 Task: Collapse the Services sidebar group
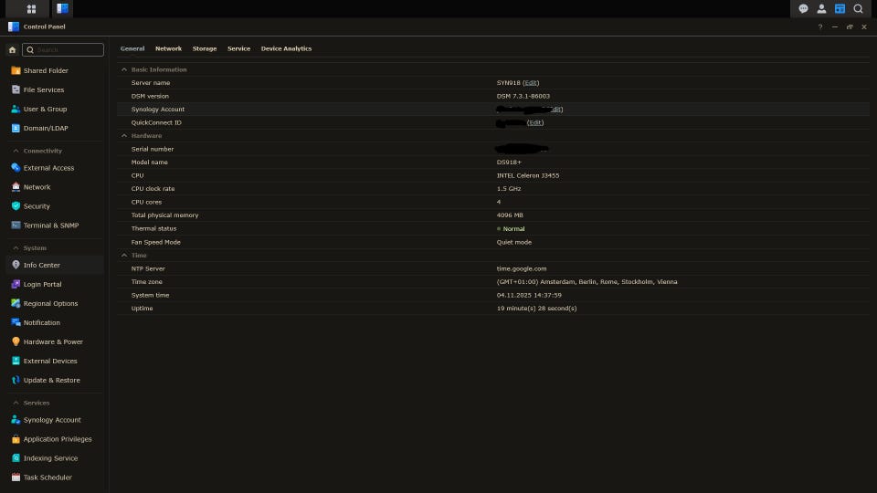[16, 403]
